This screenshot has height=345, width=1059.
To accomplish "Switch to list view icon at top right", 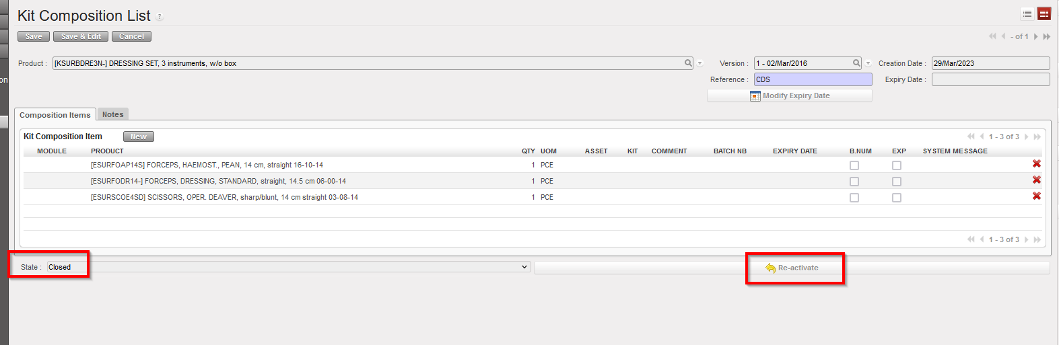I will click(1027, 14).
